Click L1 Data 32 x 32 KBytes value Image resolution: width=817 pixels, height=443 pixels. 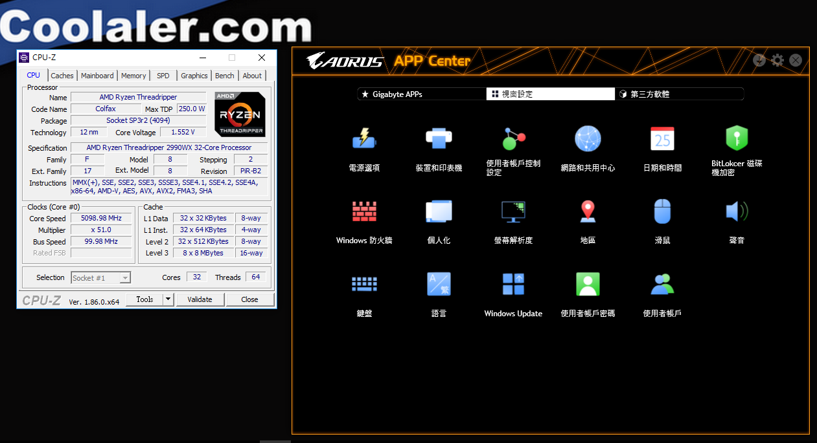pyautogui.click(x=202, y=219)
